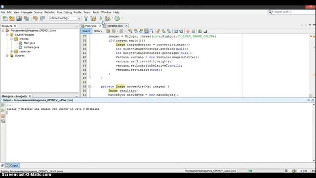Click the Profile Project icon
This screenshot has height=178, width=316.
tap(117, 18)
